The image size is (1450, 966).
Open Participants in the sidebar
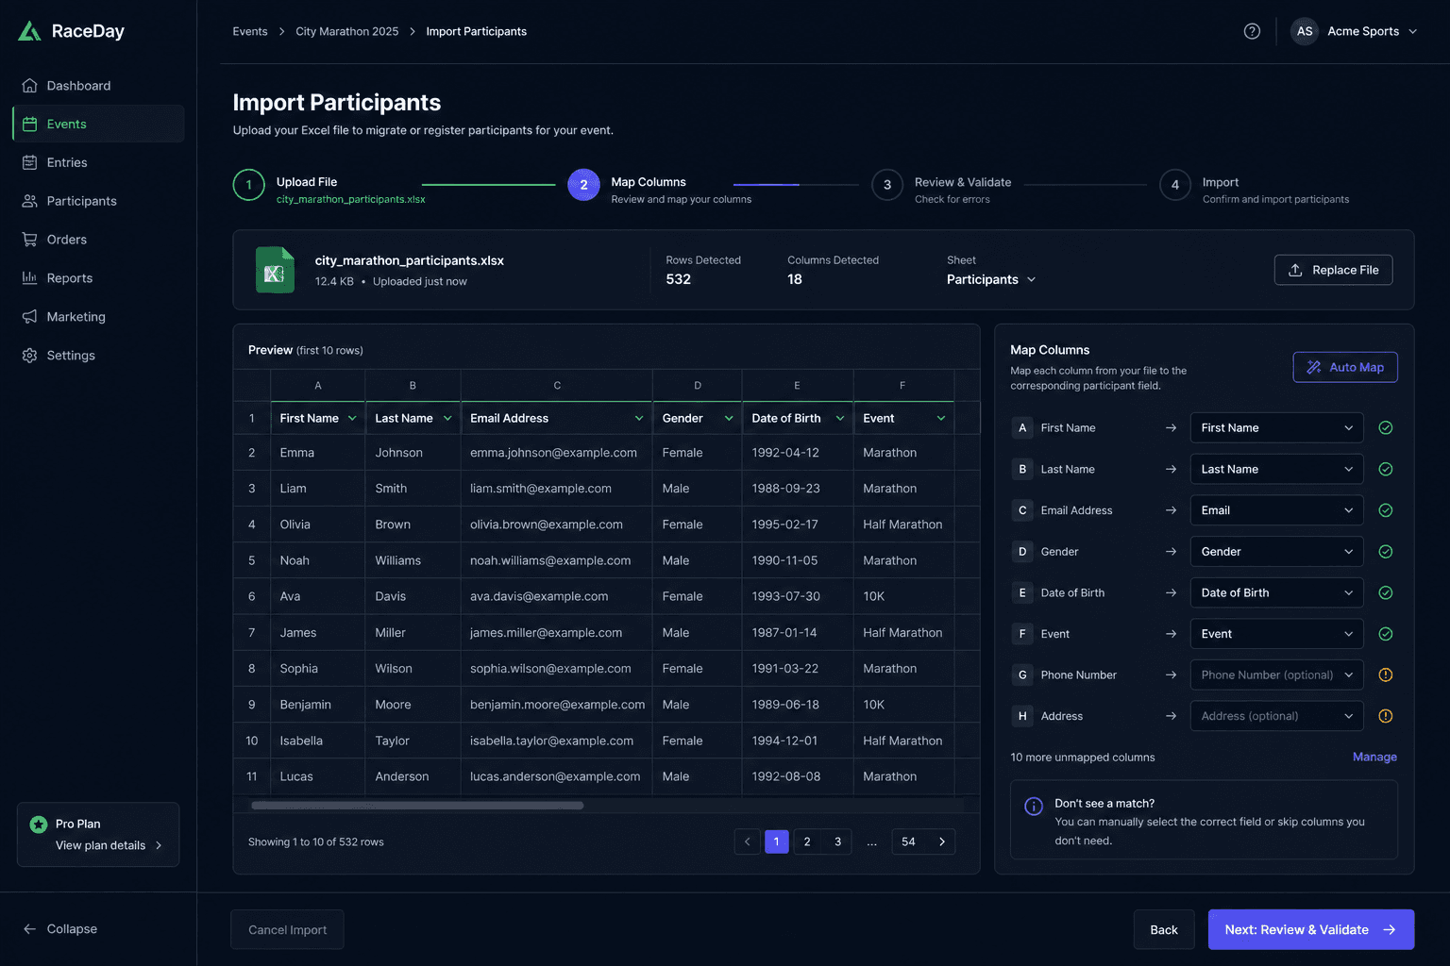[x=98, y=201]
